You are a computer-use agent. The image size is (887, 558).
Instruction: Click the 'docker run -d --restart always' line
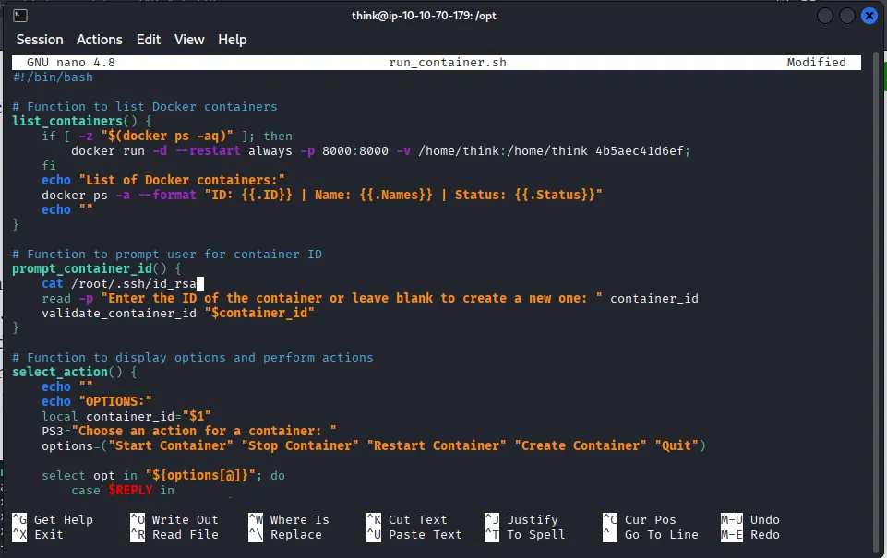point(380,151)
